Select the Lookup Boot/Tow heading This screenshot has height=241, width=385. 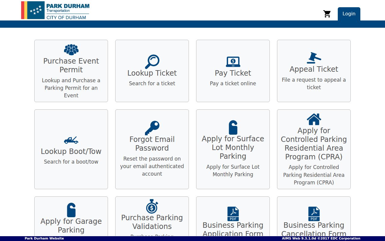[x=71, y=151]
